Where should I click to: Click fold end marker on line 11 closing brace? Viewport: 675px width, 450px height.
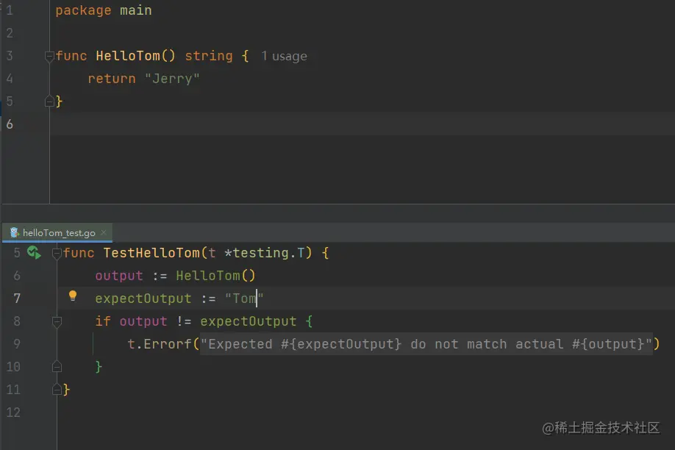coord(57,390)
